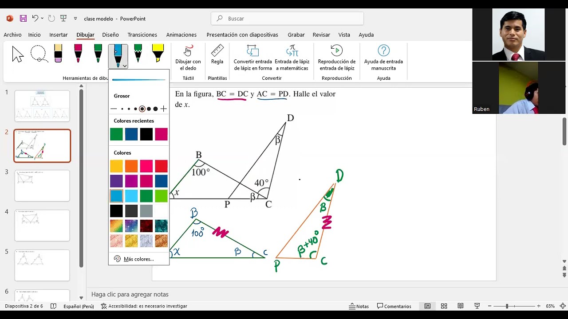Select the second thickness dot

[x=129, y=109]
